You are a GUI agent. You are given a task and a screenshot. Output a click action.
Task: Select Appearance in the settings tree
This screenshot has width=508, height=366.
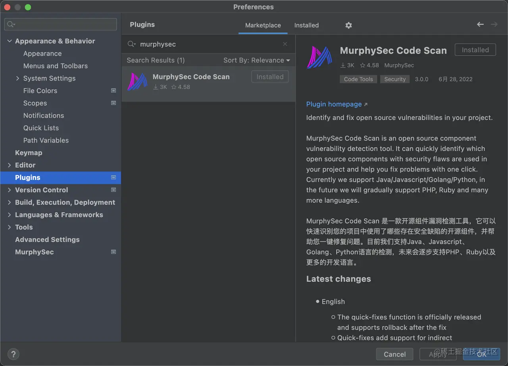click(42, 54)
